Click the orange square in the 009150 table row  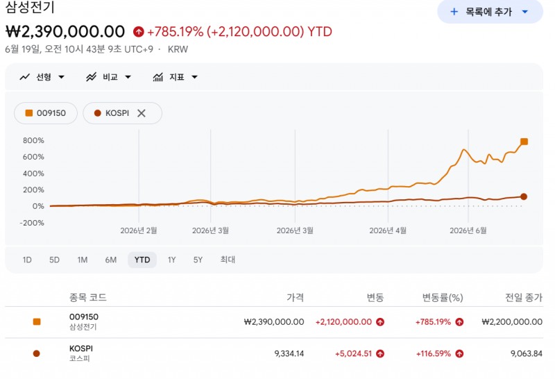pos(37,321)
